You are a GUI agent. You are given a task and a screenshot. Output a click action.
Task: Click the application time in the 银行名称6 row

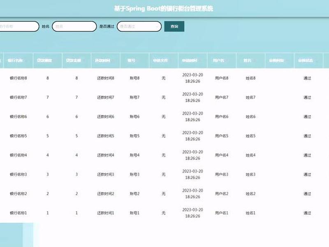[192, 117]
